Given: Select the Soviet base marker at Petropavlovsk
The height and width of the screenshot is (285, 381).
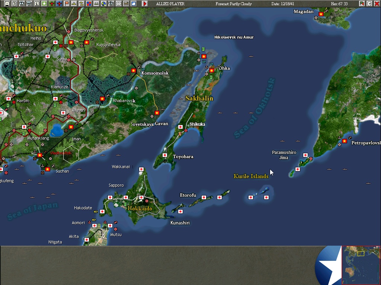Looking at the screenshot, I should (x=344, y=141).
